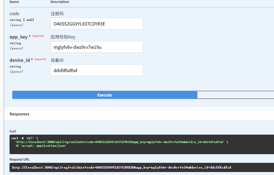Click the Name column header

tap(14, 2)
